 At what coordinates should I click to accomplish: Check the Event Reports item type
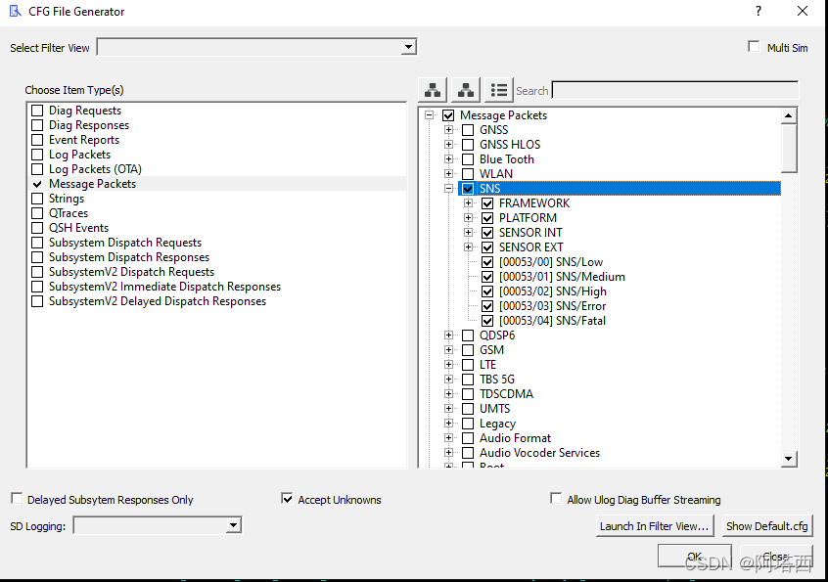coord(37,140)
